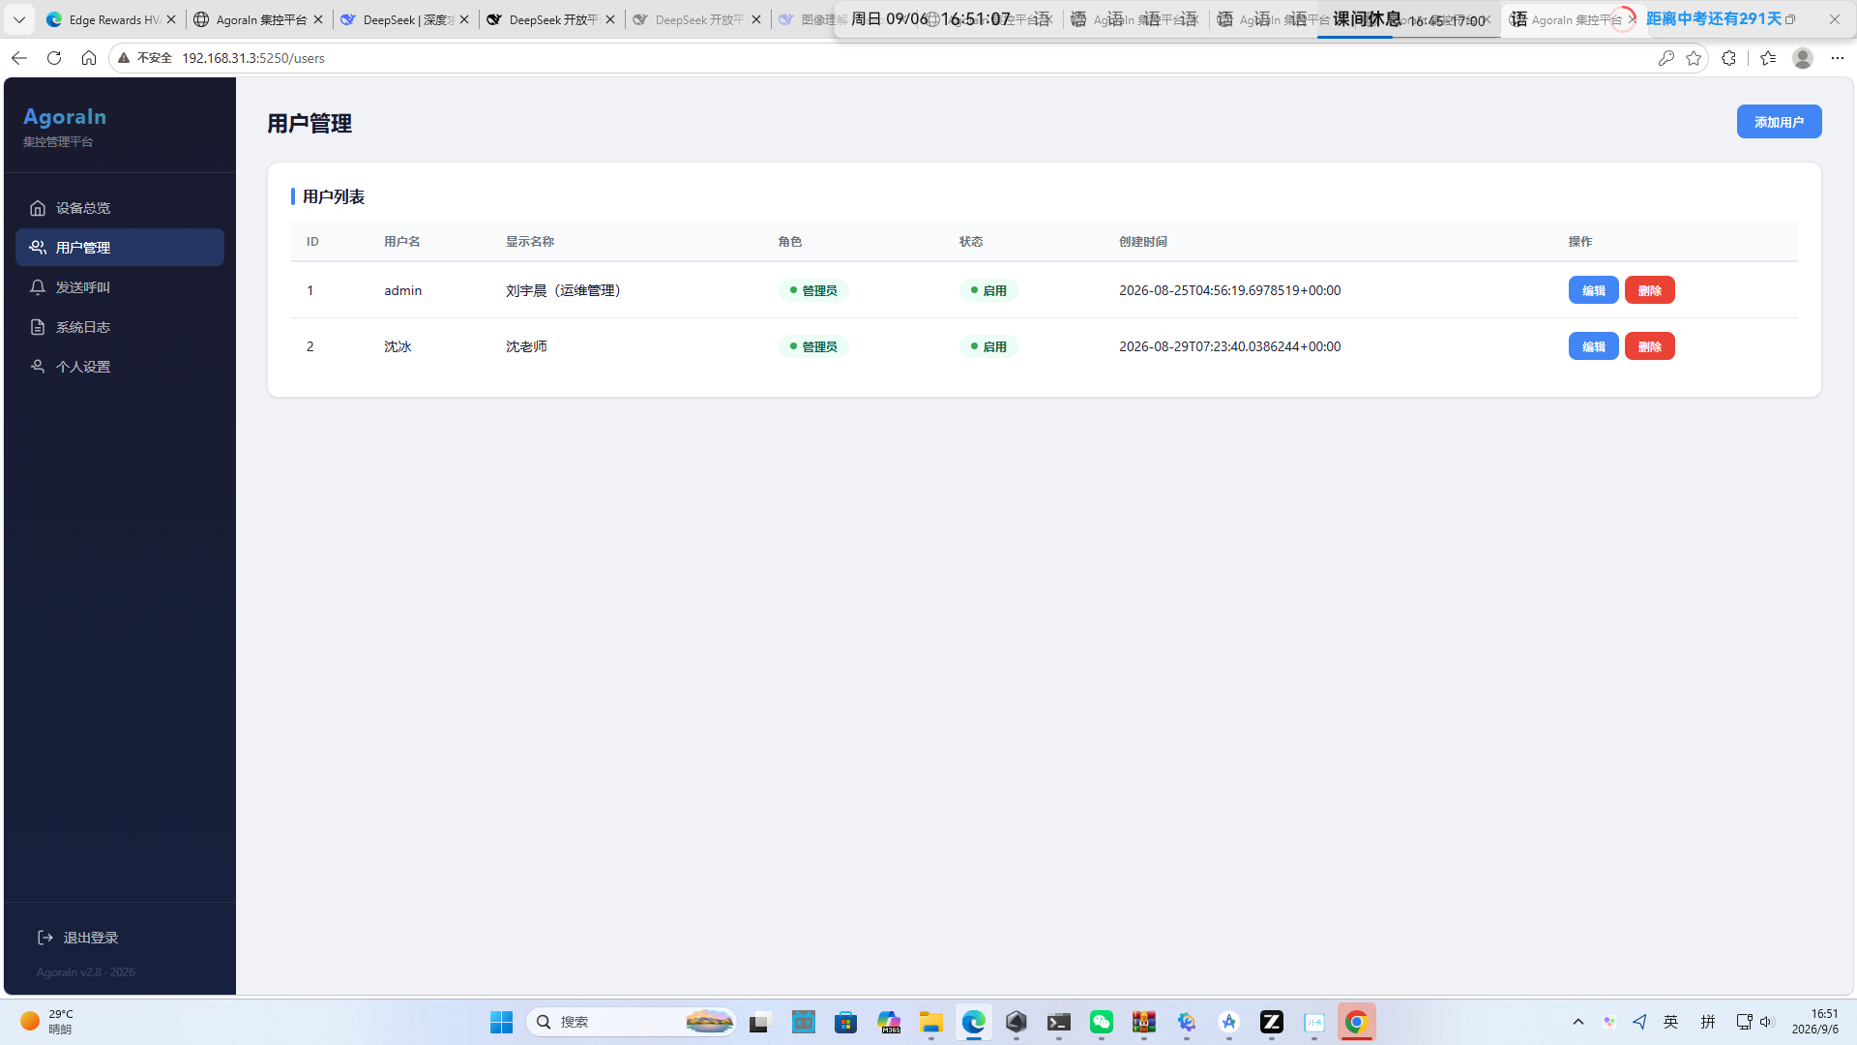Select 用户管理 sidebar item
This screenshot has width=1857, height=1045.
[120, 248]
